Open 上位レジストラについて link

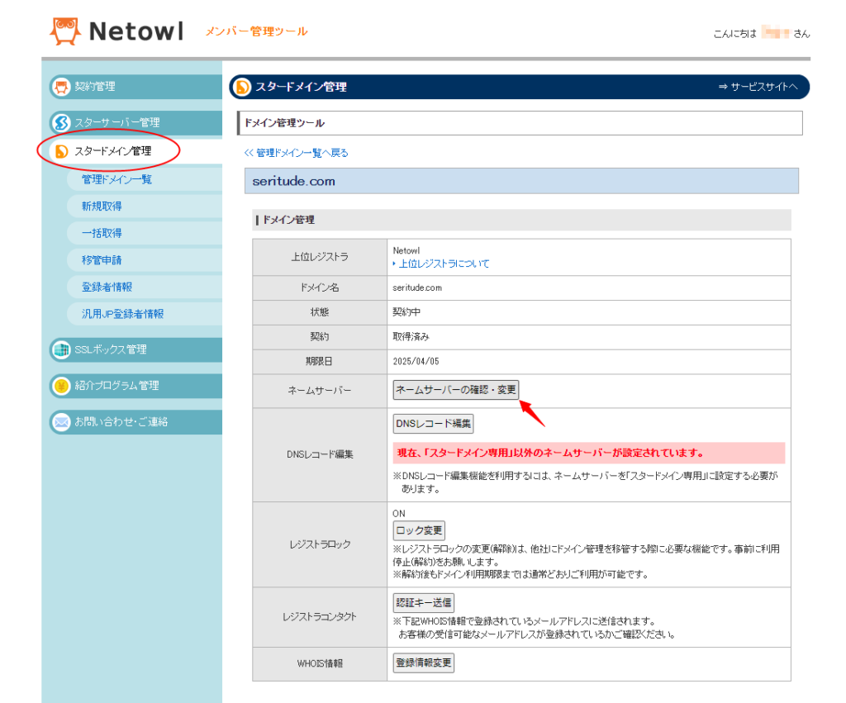click(x=444, y=264)
